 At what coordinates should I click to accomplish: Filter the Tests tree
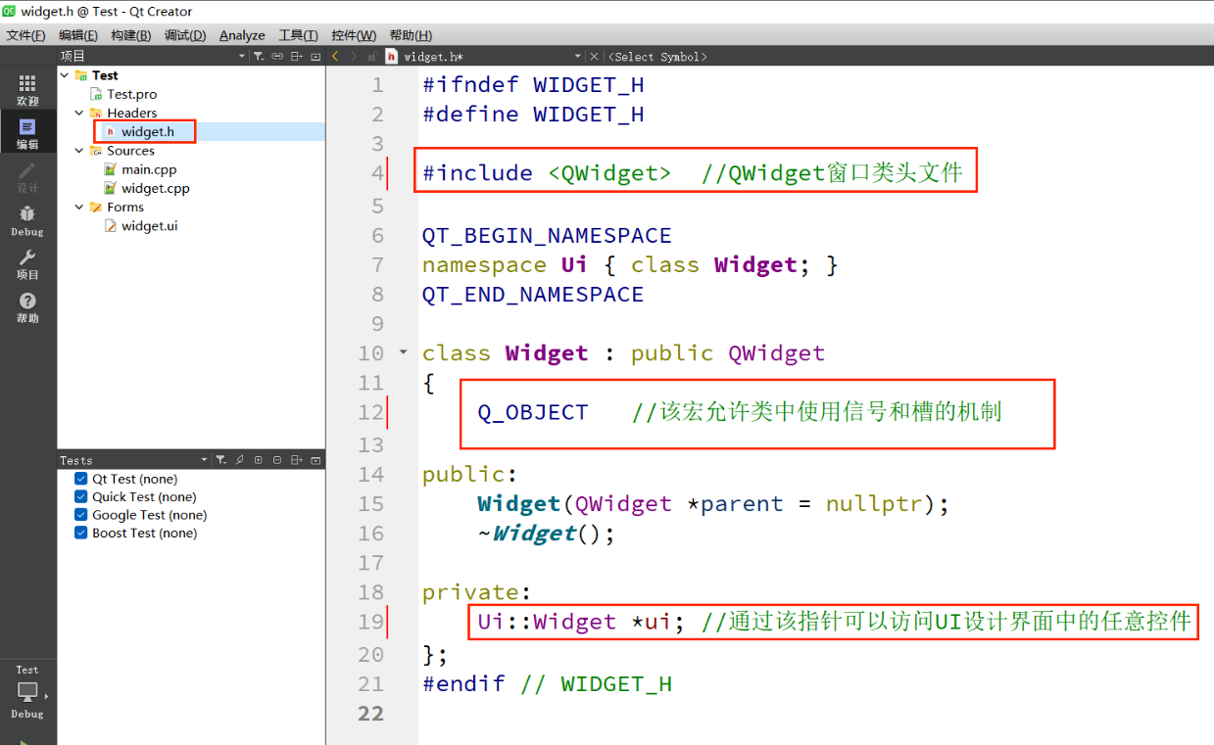(221, 460)
